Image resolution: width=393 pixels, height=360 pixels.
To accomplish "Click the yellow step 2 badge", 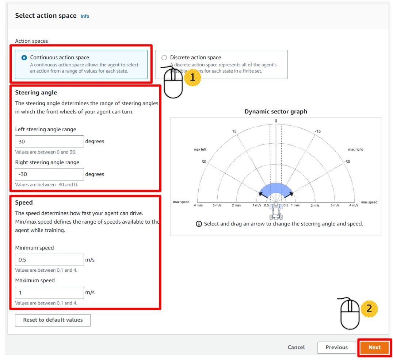I will click(x=369, y=309).
